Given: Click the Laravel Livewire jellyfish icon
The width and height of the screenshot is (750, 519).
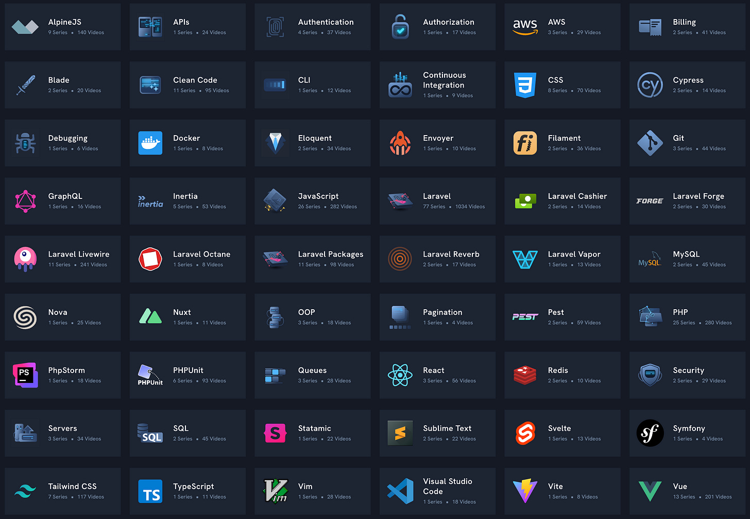Looking at the screenshot, I should pos(25,259).
